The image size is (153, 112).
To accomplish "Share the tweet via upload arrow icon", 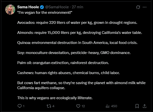I will click(x=144, y=106).
